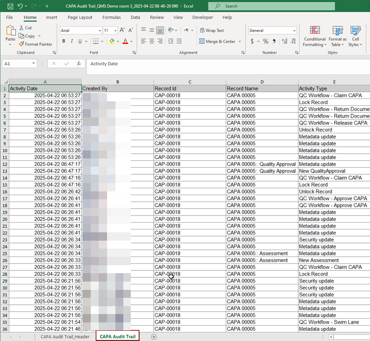This screenshot has width=370, height=341.
Task: Toggle Bold formatting
Action: 64,41
